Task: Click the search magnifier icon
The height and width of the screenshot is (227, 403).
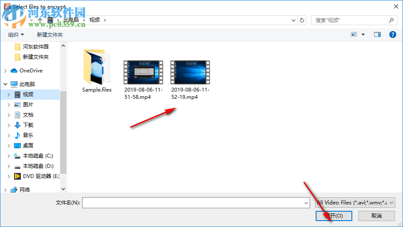Action: (391, 20)
